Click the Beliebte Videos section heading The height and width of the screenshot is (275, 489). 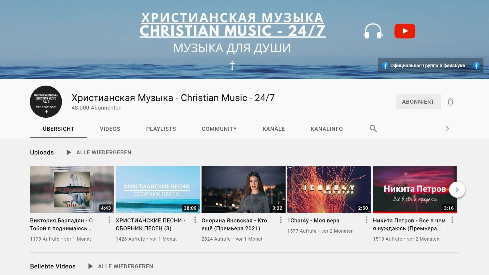point(53,266)
